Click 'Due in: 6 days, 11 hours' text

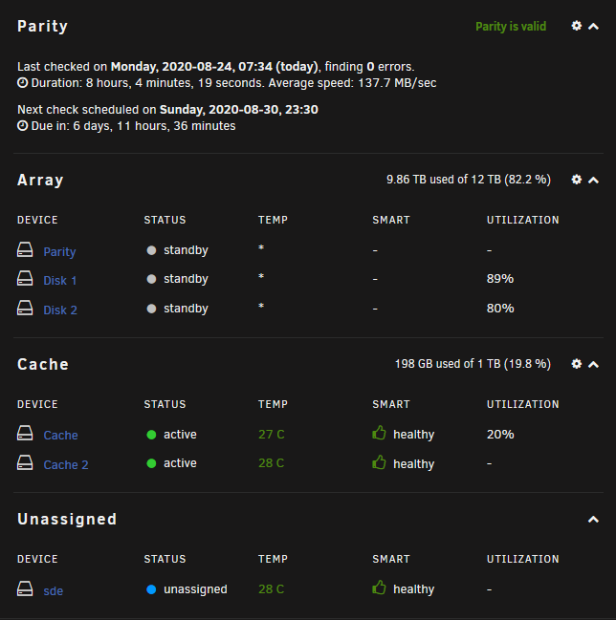coord(100,126)
